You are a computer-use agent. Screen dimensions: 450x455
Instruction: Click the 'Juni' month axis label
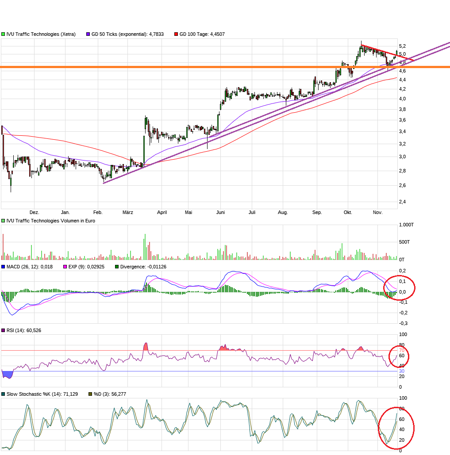click(221, 212)
